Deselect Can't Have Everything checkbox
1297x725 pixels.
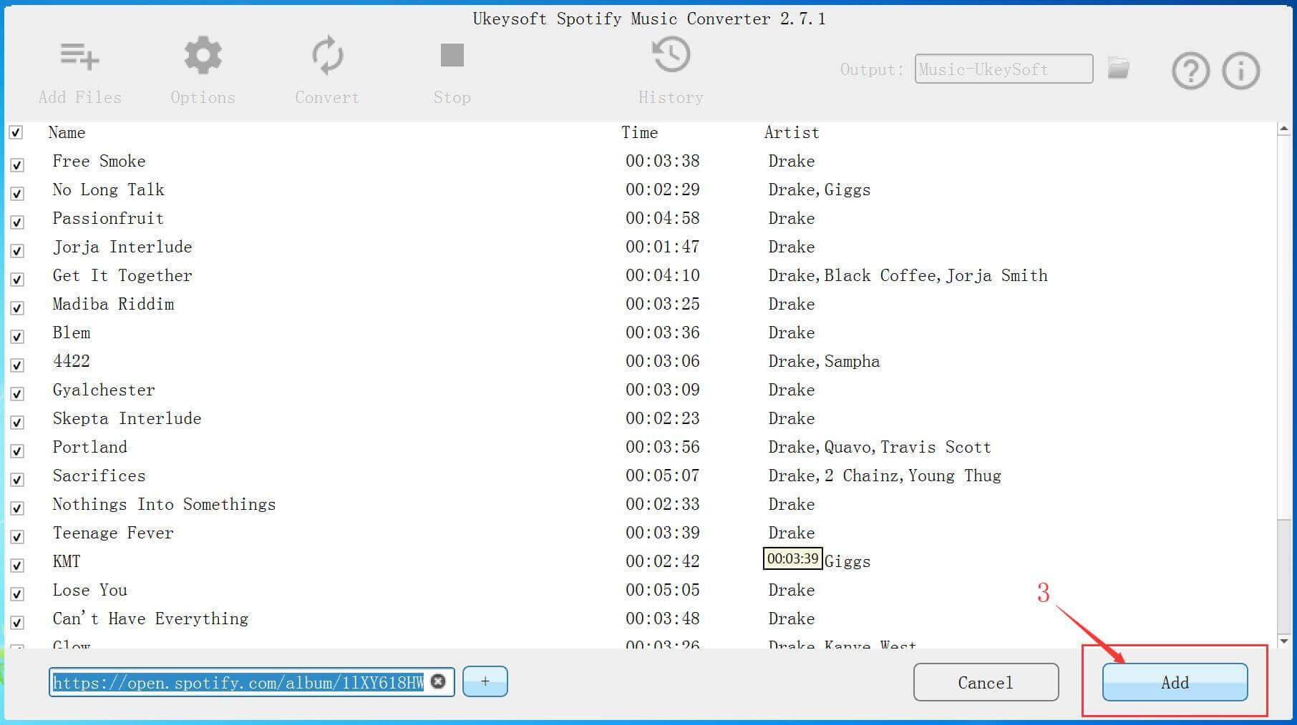(x=17, y=622)
